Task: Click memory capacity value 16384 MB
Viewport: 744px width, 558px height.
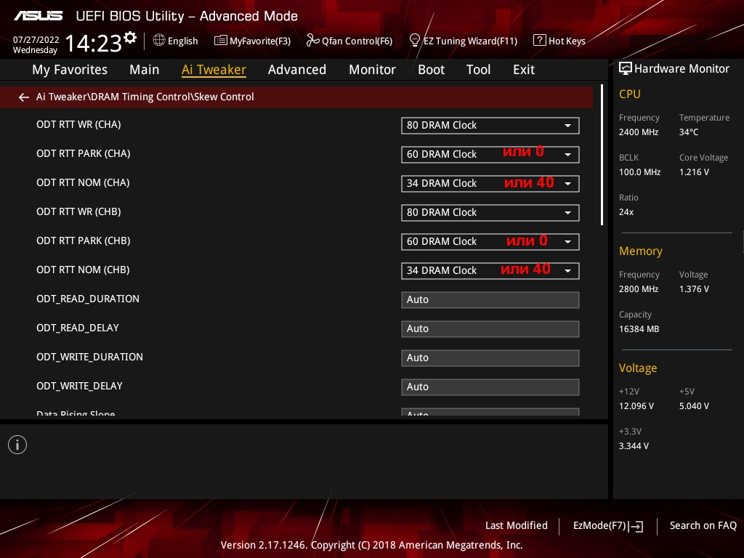Action: 639,329
